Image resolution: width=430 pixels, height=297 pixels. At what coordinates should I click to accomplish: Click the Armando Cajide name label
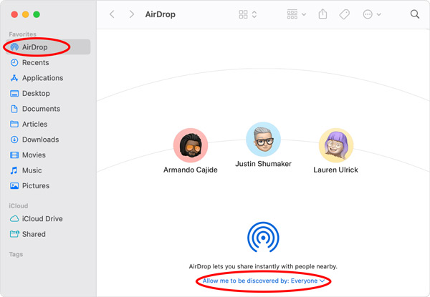[191, 170]
